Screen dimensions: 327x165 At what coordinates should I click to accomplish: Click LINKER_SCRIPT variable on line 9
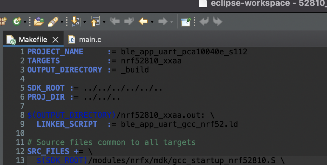click(67, 124)
